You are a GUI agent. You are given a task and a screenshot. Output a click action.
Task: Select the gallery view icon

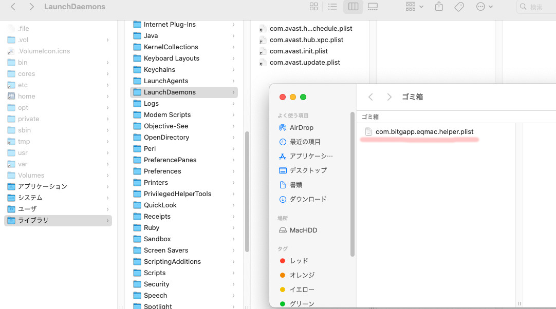[x=373, y=7]
